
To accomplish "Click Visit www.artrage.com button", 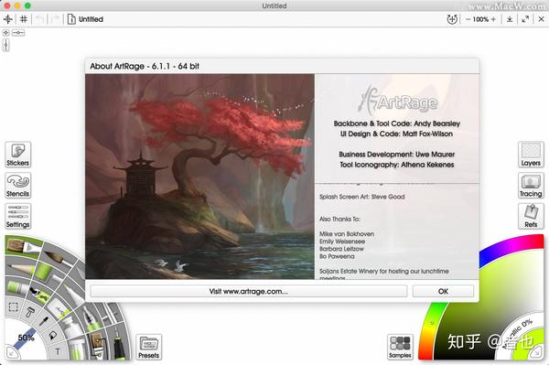I will pos(249,291).
